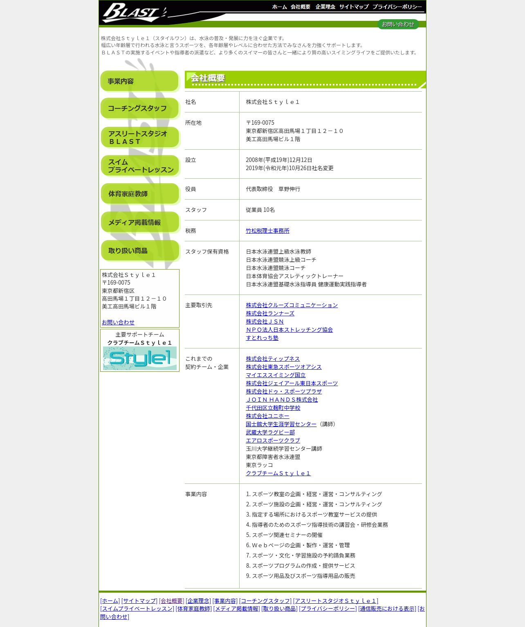Click footer [事業内容] link

225,601
